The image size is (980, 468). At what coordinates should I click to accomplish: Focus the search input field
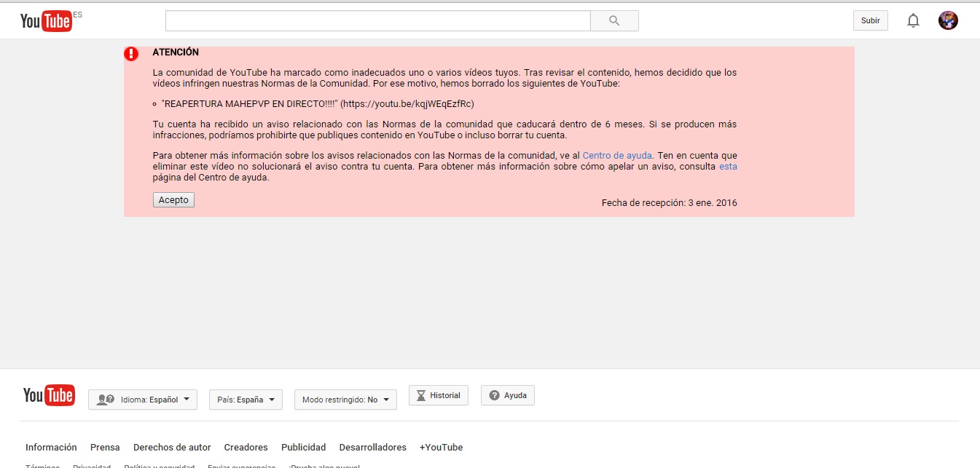tap(377, 20)
